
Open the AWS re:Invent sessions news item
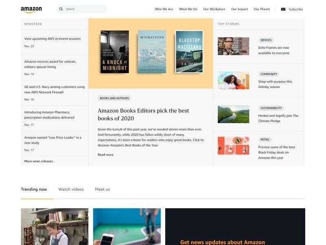pos(53,39)
